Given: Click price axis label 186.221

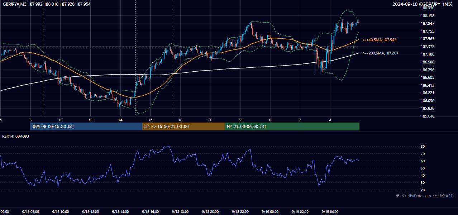Looking at the screenshot, I should (428, 93).
